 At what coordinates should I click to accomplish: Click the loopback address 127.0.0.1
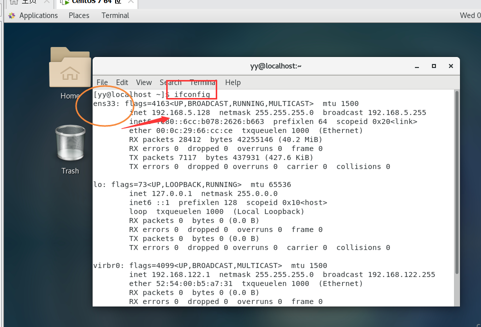tap(172, 193)
